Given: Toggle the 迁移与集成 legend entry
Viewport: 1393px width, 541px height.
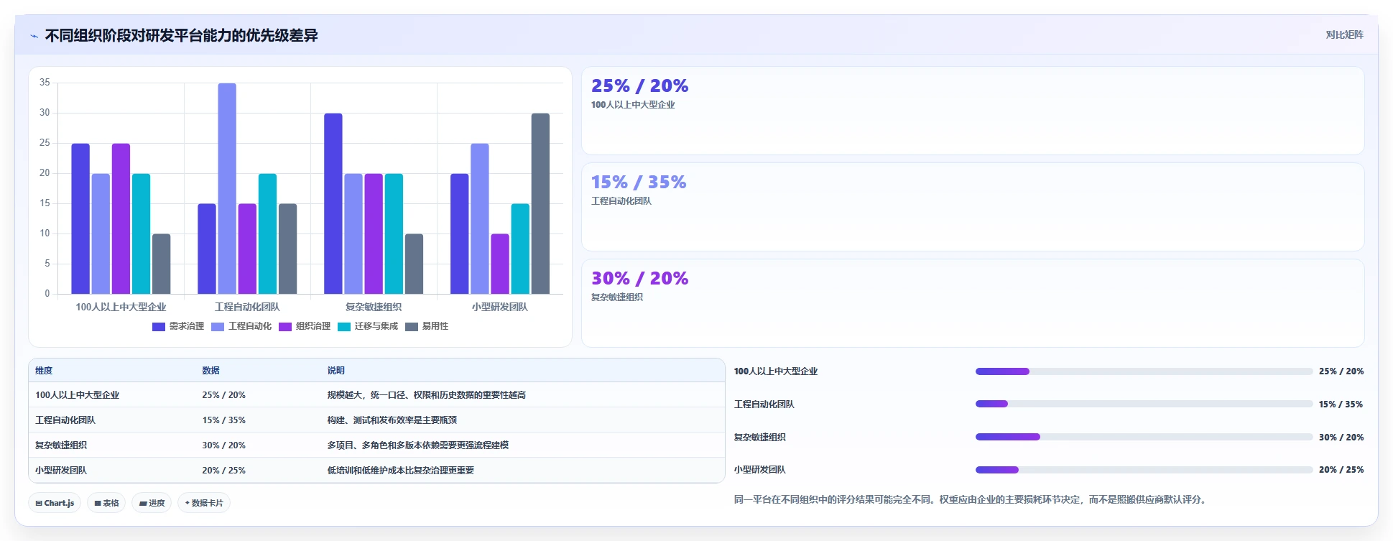Looking at the screenshot, I should coord(368,326).
